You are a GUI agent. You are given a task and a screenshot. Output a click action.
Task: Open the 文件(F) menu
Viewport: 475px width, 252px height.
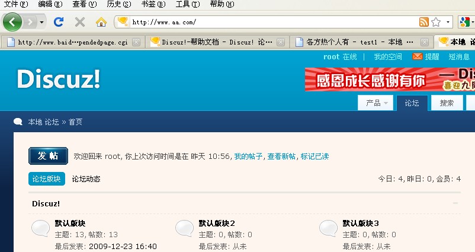click(15, 4)
